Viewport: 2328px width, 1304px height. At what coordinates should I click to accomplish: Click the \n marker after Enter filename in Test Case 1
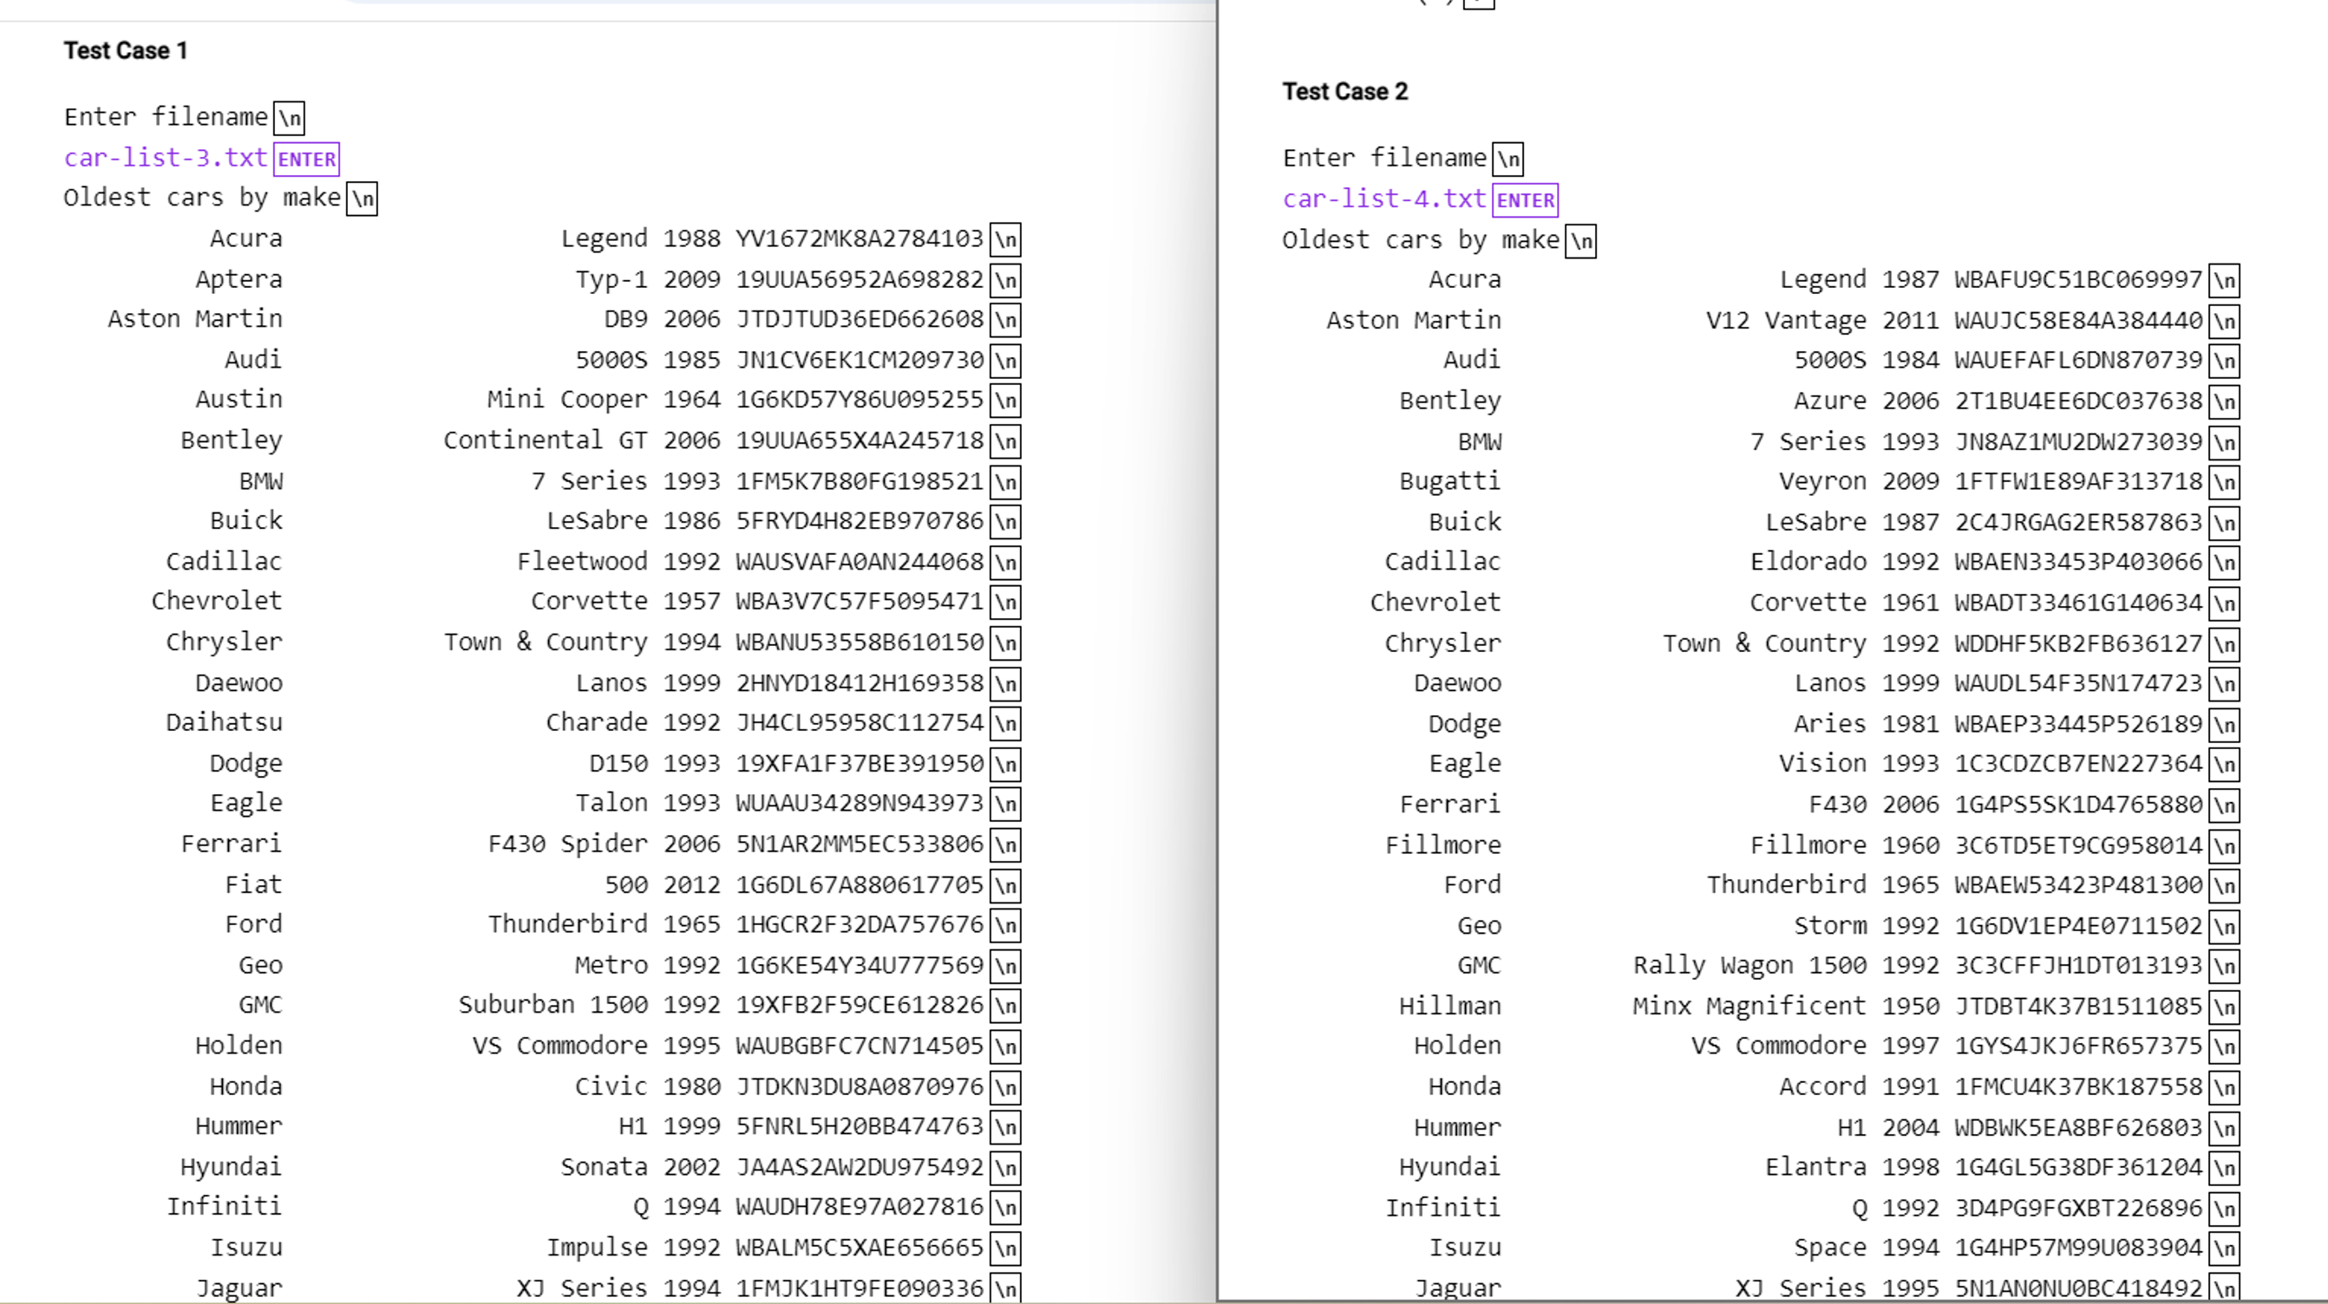point(290,116)
